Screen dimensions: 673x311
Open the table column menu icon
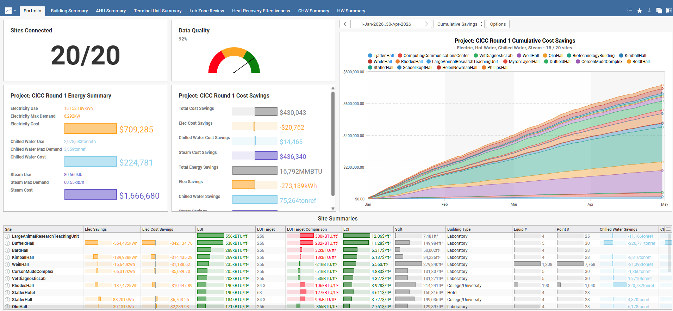pos(668,229)
